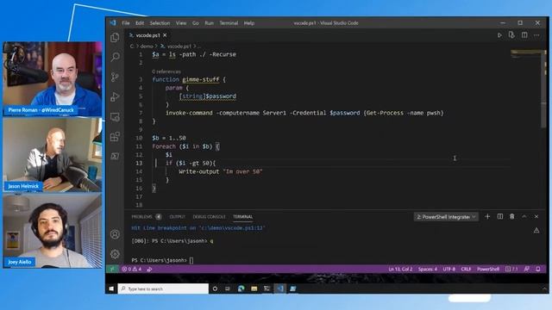The width and height of the screenshot is (552, 310).
Task: Click in the terminal prompt input
Action: click(x=191, y=260)
